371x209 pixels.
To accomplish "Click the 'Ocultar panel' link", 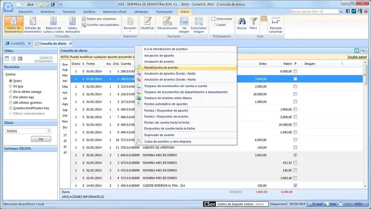I will click(x=357, y=57).
